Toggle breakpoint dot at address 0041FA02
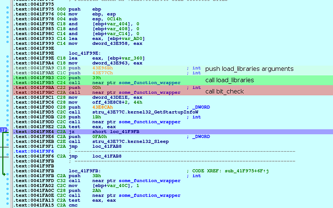Viewport: 333px width, 208px height. click(8, 184)
